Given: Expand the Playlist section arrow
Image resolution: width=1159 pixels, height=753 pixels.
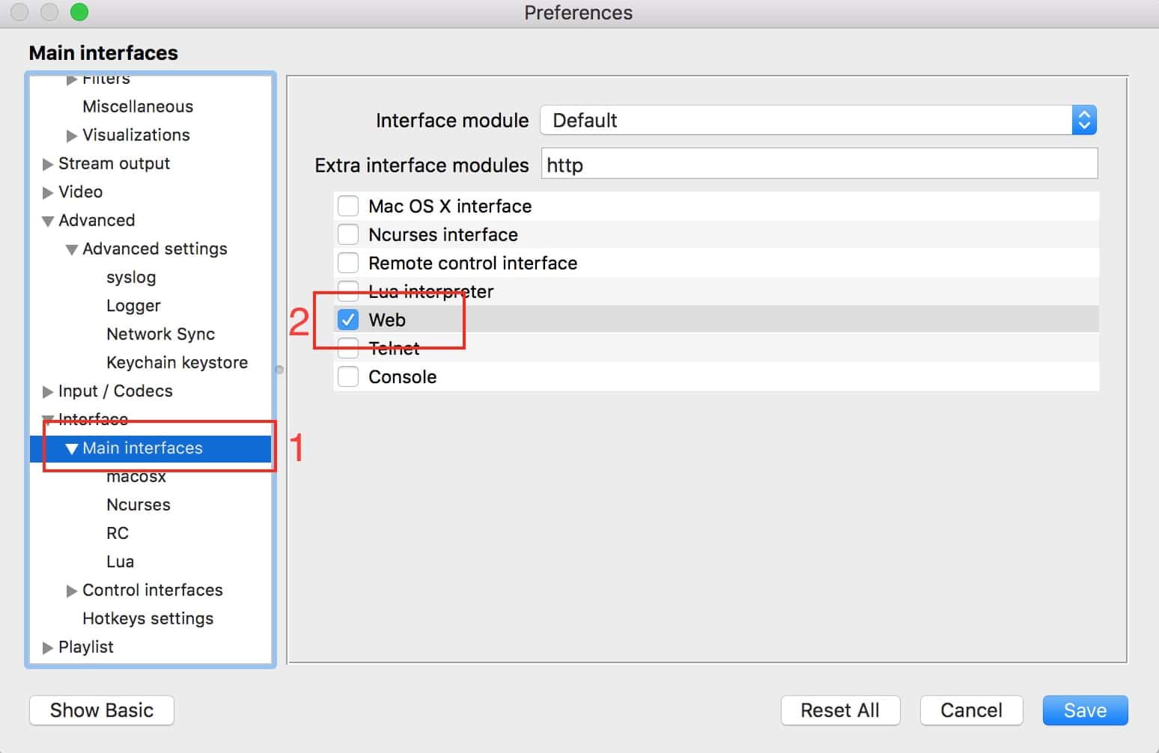Looking at the screenshot, I should [x=48, y=647].
